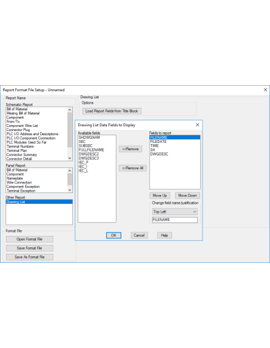Click the FILENAME field name input
The width and height of the screenshot is (270, 348).
tap(175, 220)
